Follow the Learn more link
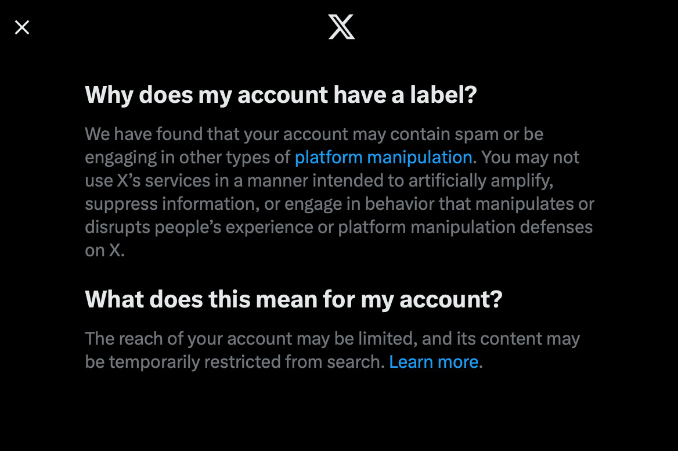The width and height of the screenshot is (678, 451). tap(434, 362)
